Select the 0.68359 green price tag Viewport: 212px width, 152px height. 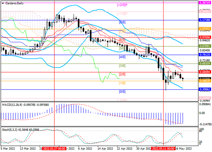[x=205, y=63]
